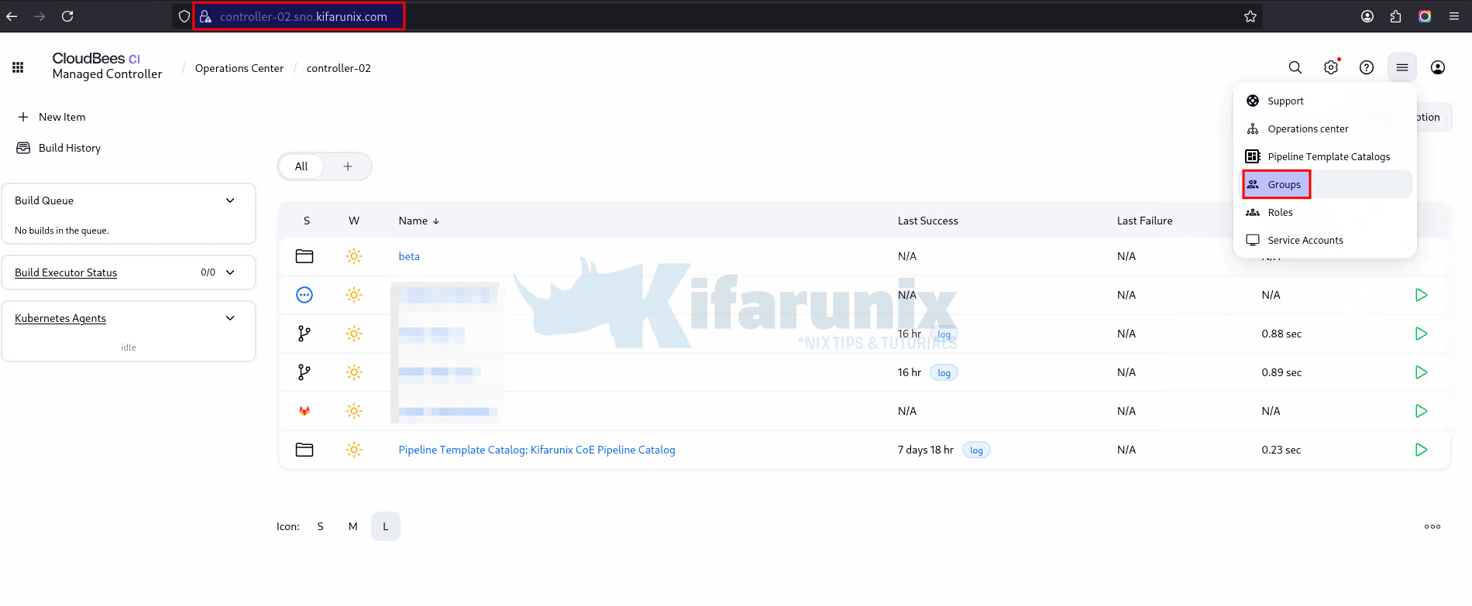The width and height of the screenshot is (1472, 606).
Task: Select Operations center menu entry
Action: click(1325, 128)
